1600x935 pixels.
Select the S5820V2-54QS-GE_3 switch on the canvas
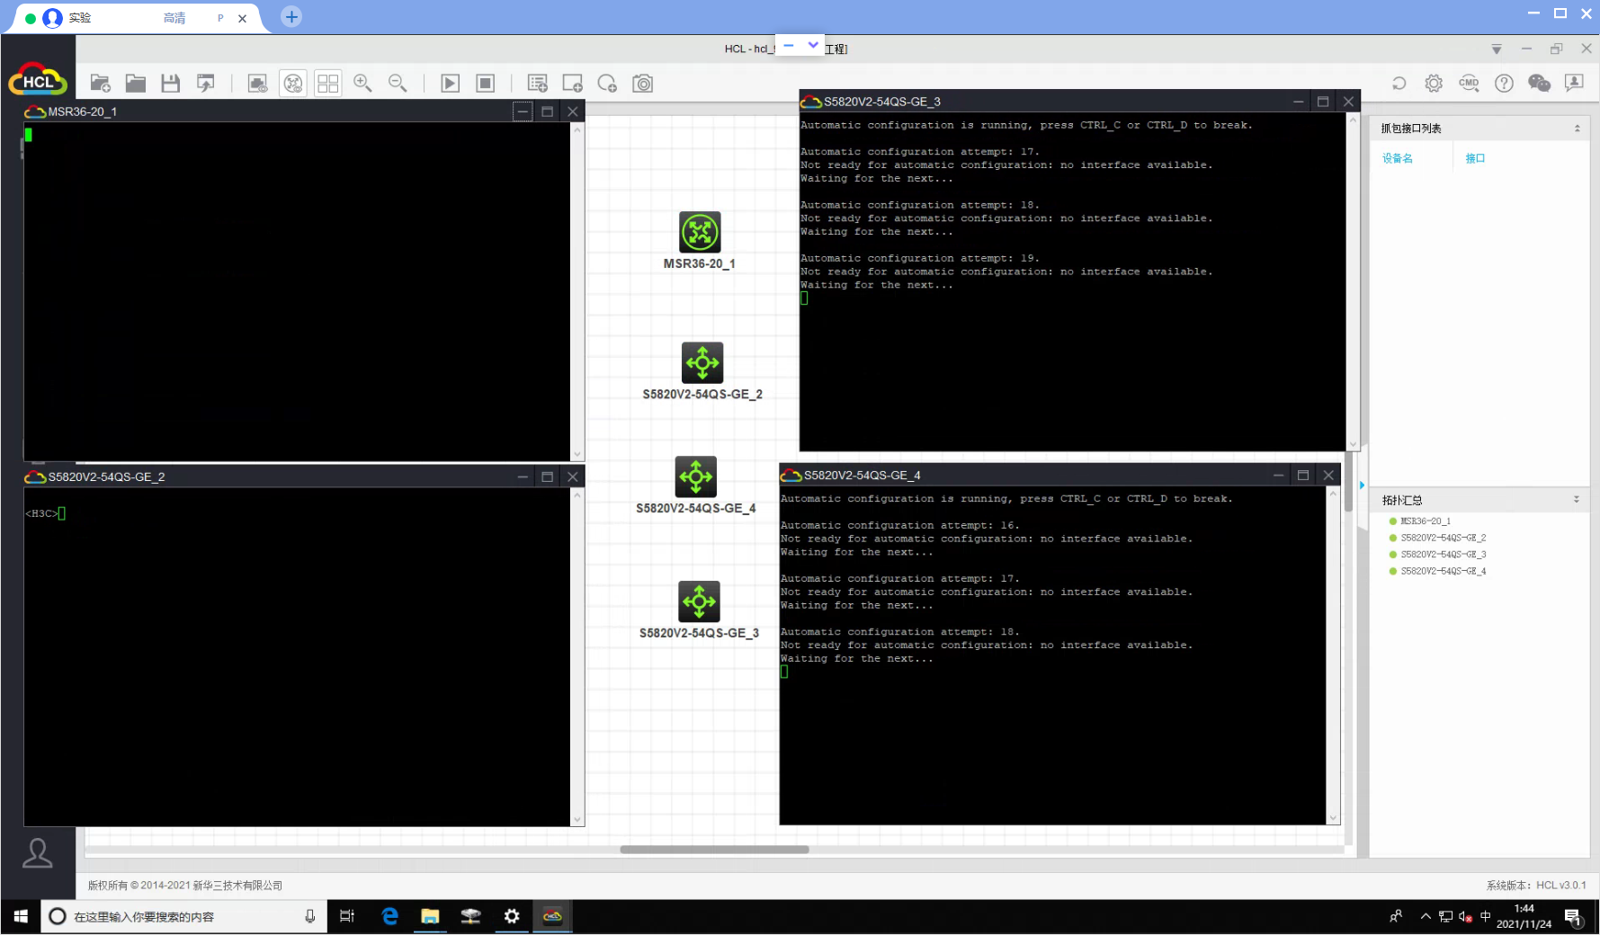click(699, 601)
